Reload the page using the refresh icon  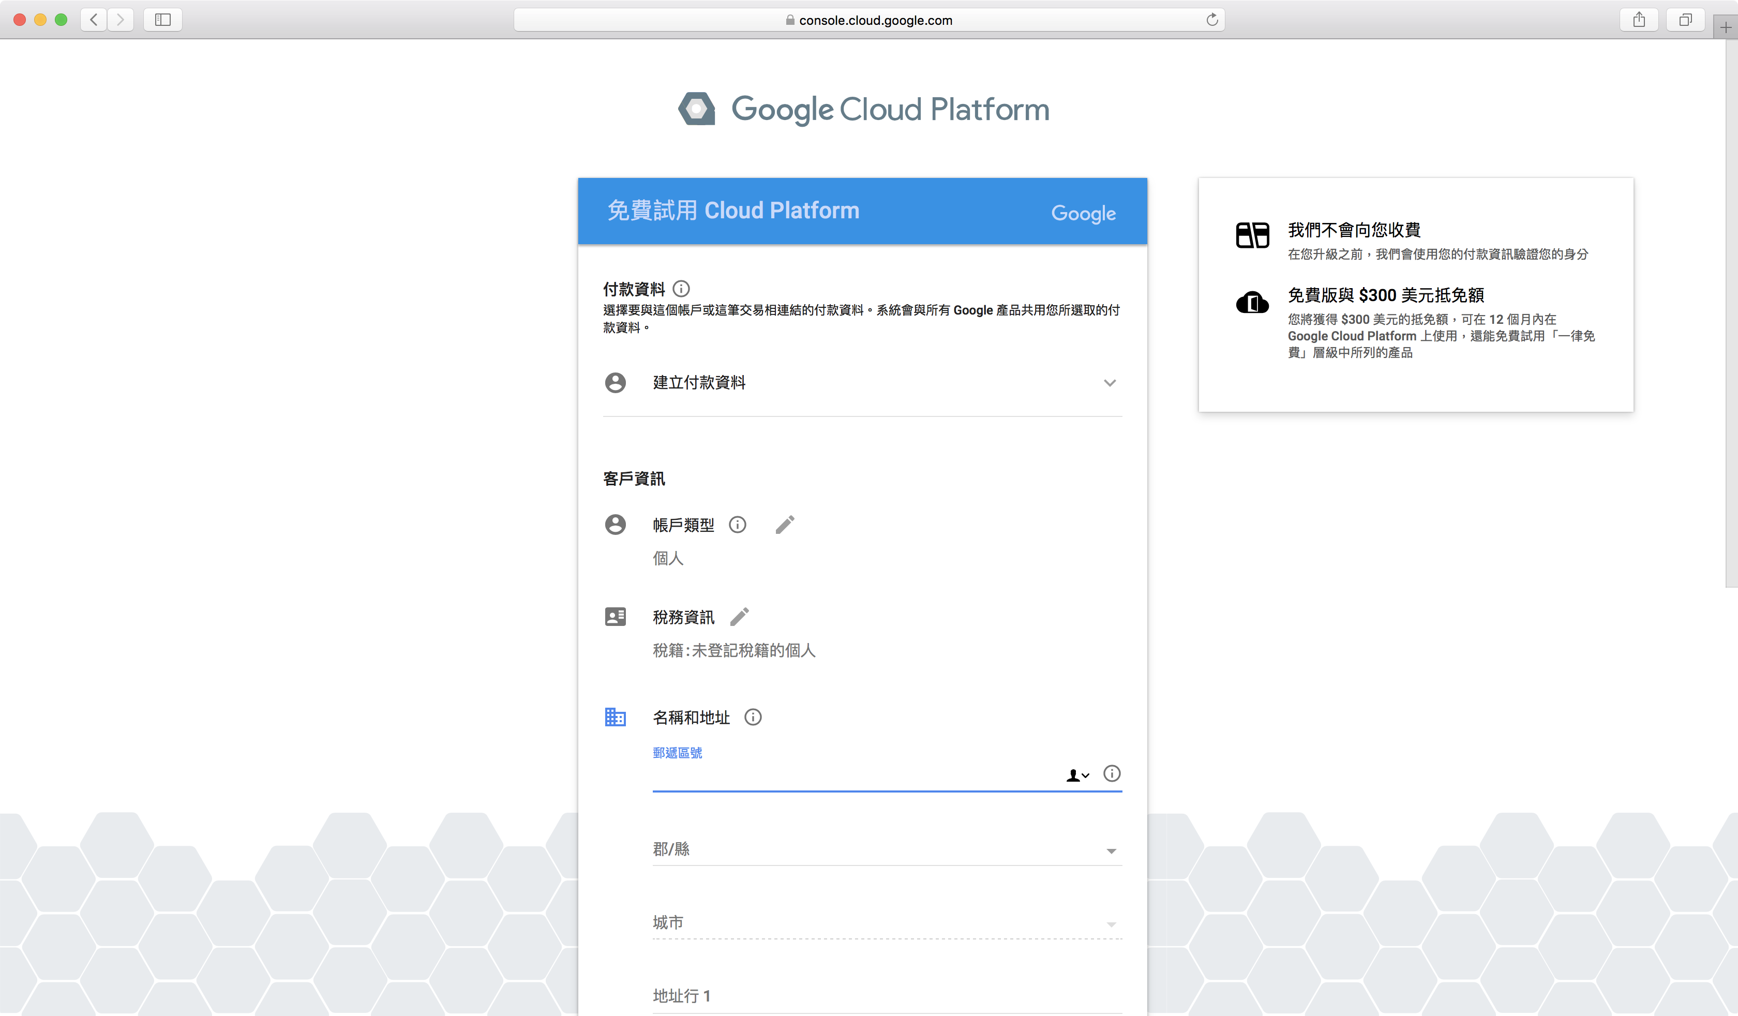[x=1212, y=19]
